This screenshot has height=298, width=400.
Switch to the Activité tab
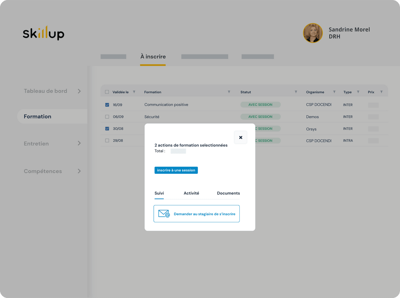pos(191,193)
